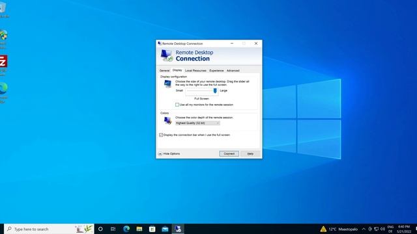Open the FileZilla desktop shortcut
The image size is (417, 234).
3,62
